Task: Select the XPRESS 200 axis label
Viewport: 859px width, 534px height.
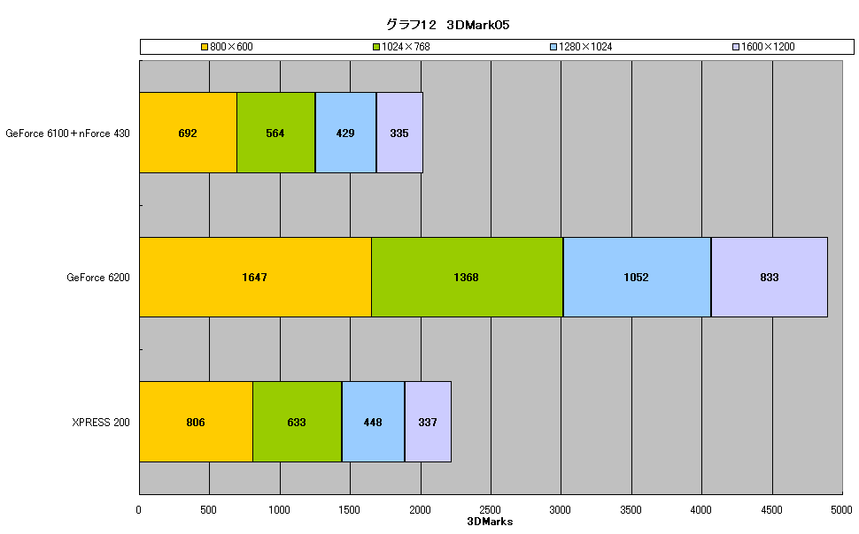Action: (x=101, y=423)
